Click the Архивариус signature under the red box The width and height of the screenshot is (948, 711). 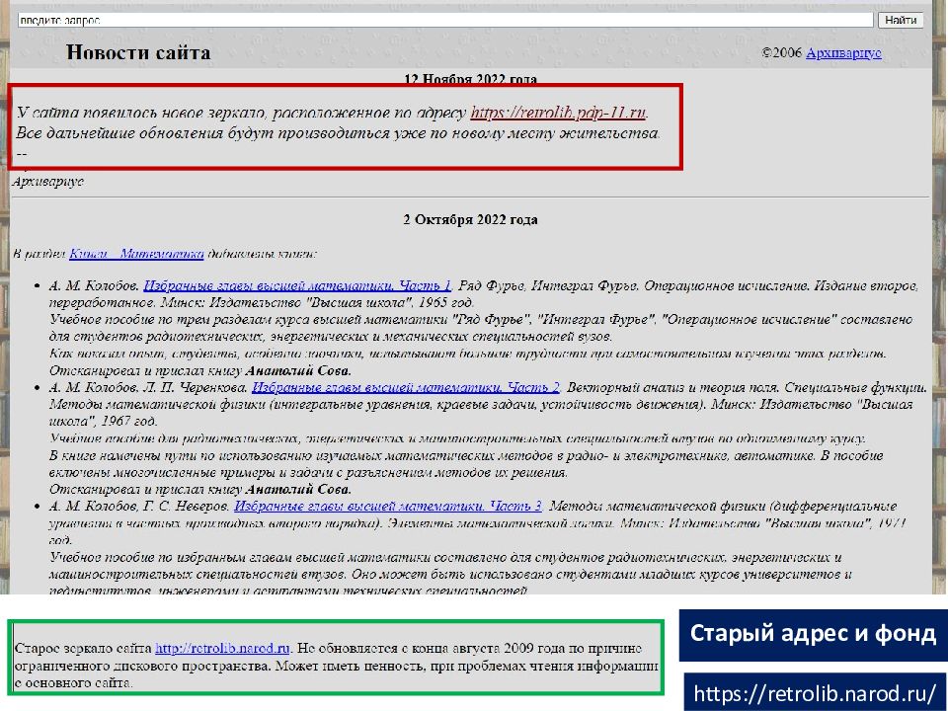(47, 182)
